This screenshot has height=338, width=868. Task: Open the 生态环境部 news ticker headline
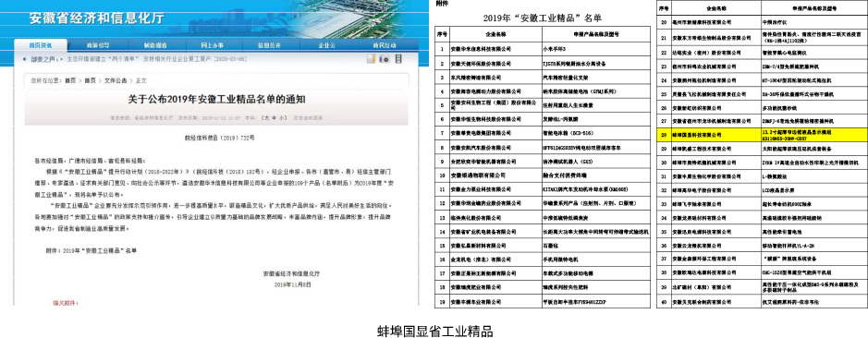[x=156, y=58]
